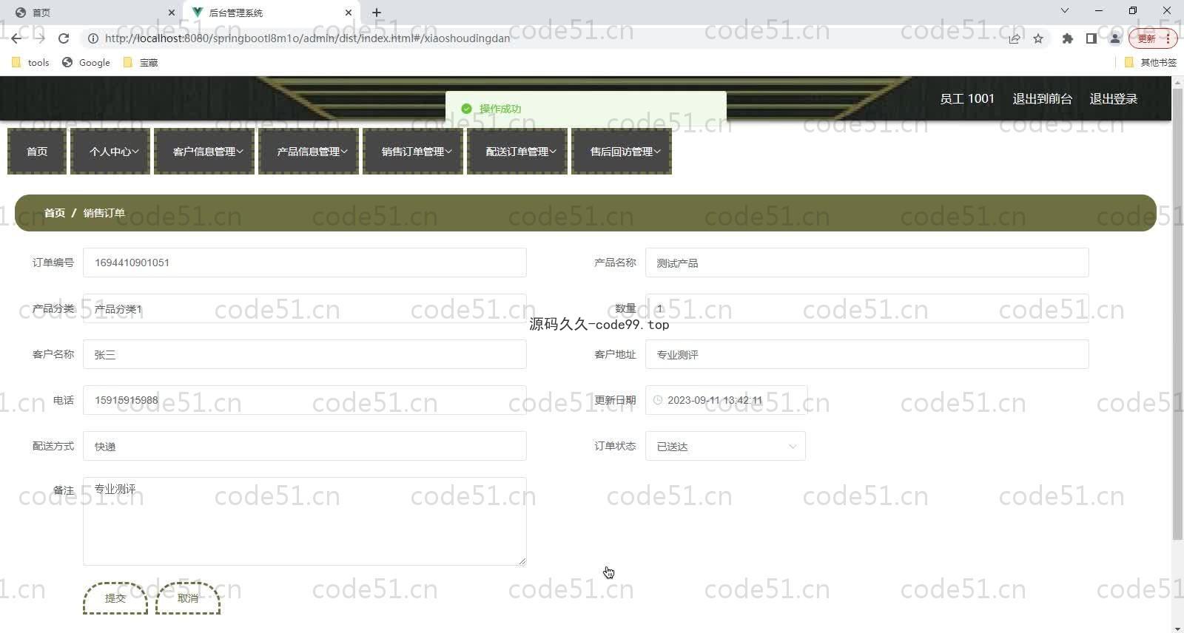The image size is (1184, 633).
Task: Click the 销售订单 breadcrumb item
Action: [x=104, y=213]
